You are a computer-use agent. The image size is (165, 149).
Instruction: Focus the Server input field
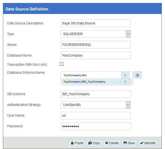click(95, 45)
